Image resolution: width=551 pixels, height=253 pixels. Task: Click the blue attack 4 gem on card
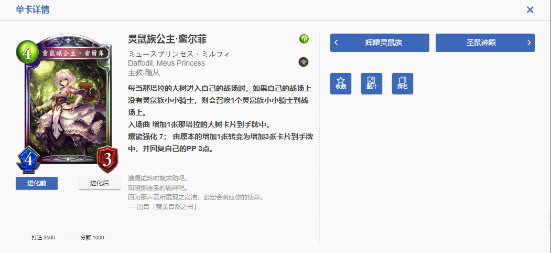(29, 160)
